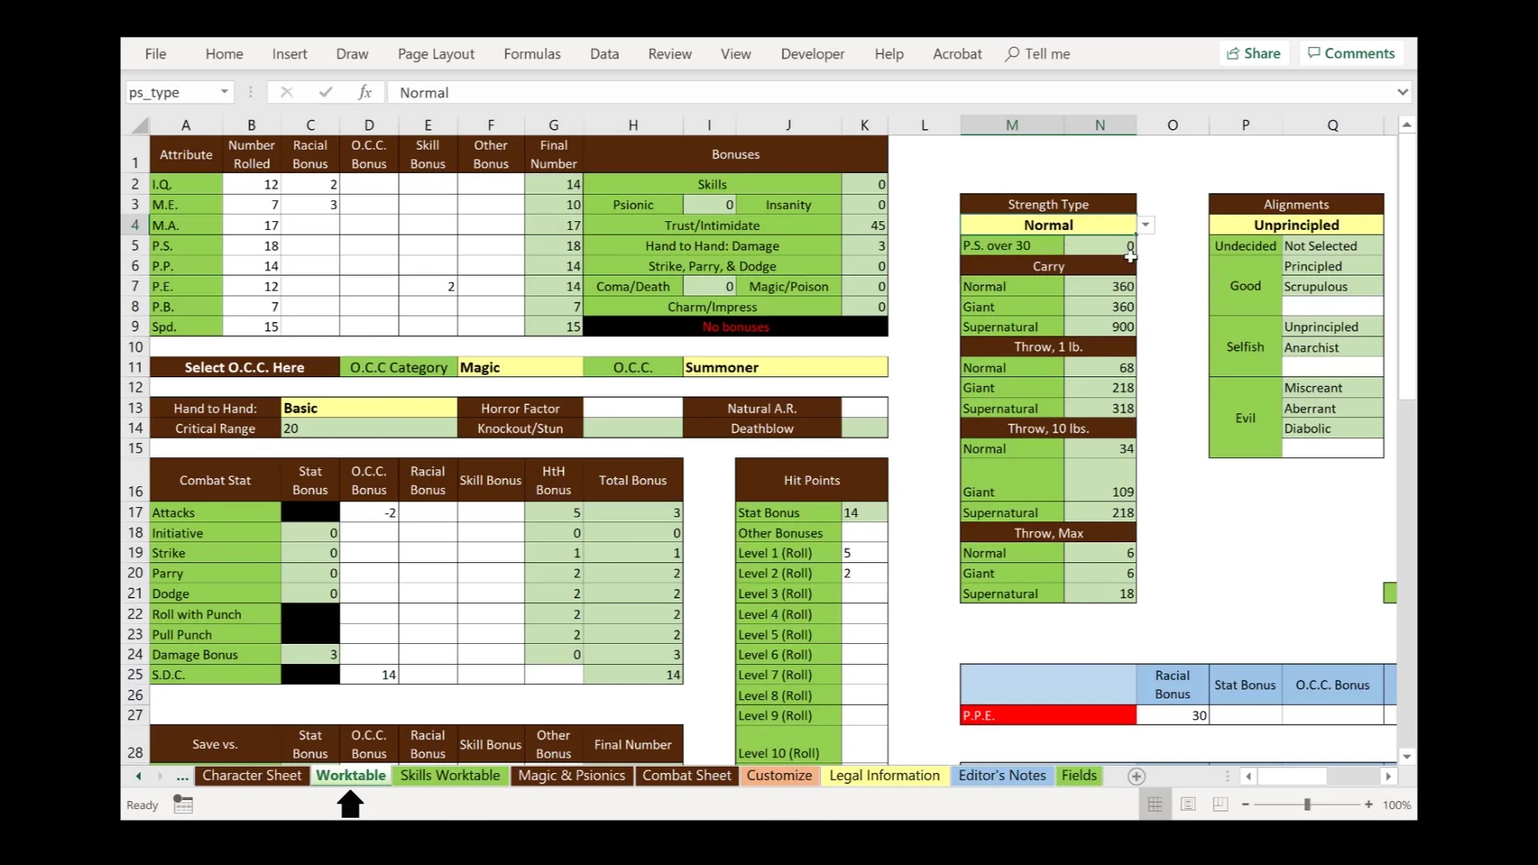
Task: Click the Share button
Action: 1254,53
